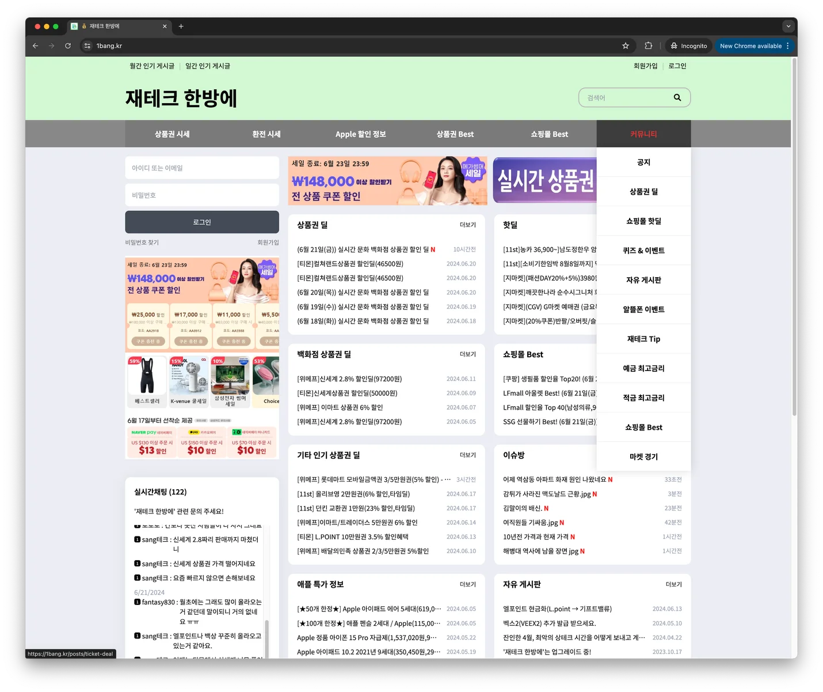Image resolution: width=823 pixels, height=692 pixels.
Task: Click the 커뮤니티 menu header
Action: pyautogui.click(x=643, y=134)
